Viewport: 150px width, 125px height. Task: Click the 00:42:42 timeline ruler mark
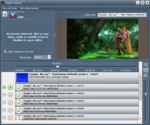pyautogui.click(x=73, y=70)
